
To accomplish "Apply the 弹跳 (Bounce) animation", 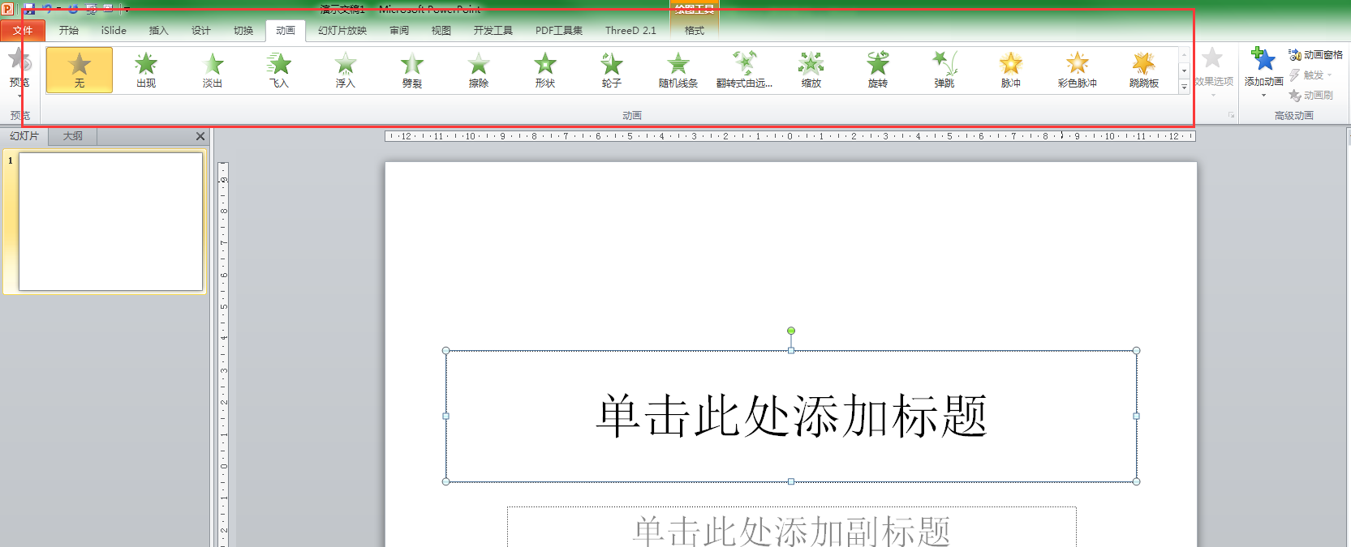I will tap(944, 70).
